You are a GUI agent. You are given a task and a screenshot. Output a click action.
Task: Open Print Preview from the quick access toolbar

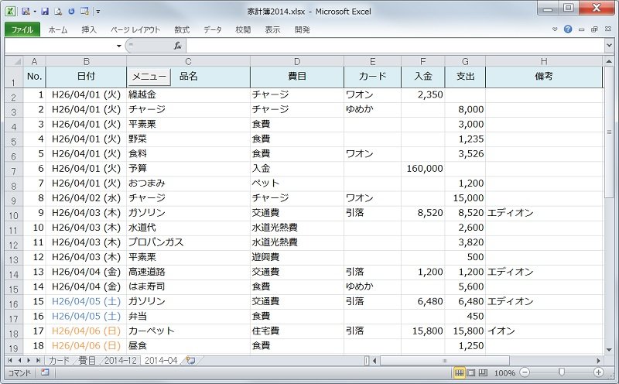(x=58, y=12)
